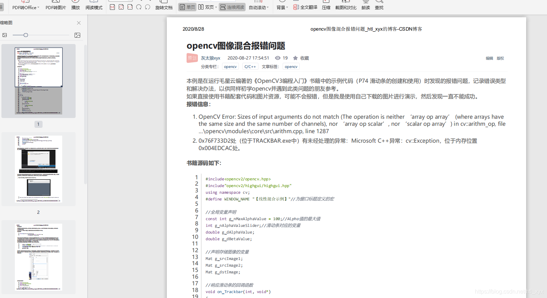Click code line using namespace cv;
Image resolution: width=547 pixels, height=298 pixels.
228,192
